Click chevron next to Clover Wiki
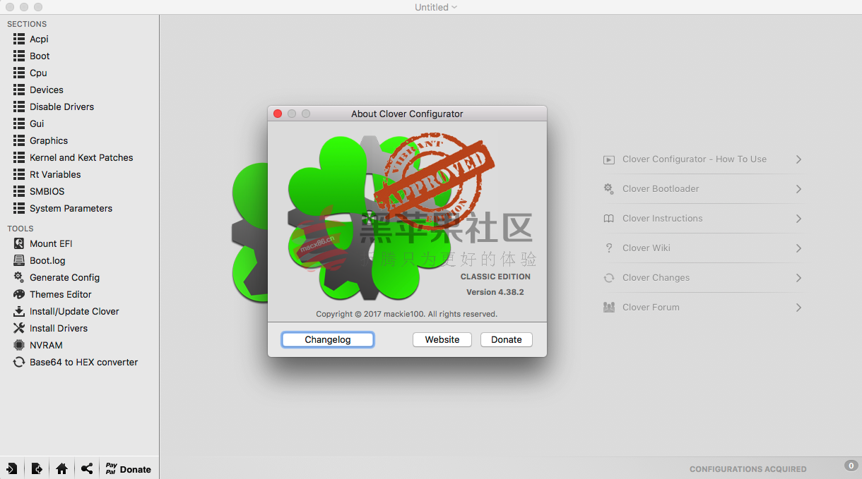This screenshot has height=479, width=862. pyautogui.click(x=798, y=248)
